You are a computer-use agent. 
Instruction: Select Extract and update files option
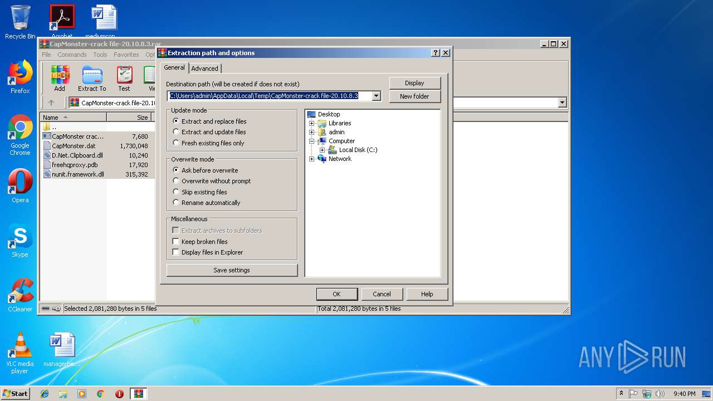click(209, 132)
